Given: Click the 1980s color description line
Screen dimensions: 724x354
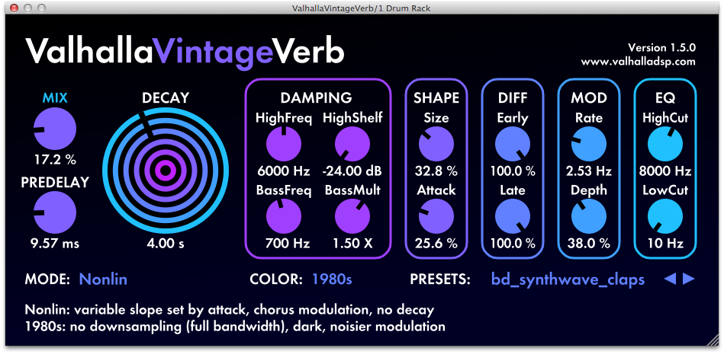Looking at the screenshot, I should pos(235,327).
